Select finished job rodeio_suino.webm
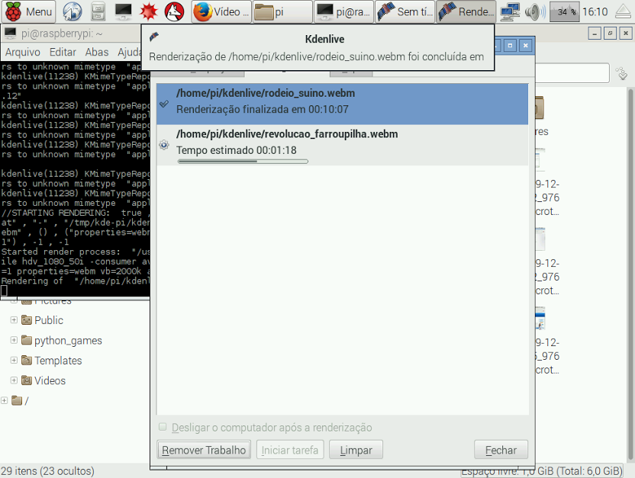Screen dimensions: 635x478 pyautogui.click(x=342, y=104)
